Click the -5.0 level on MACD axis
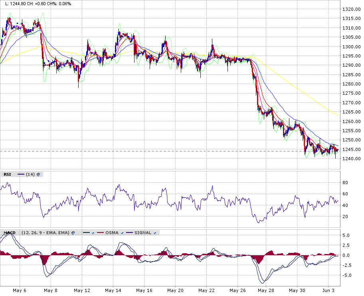The height and width of the screenshot is (296, 364). coord(346,275)
